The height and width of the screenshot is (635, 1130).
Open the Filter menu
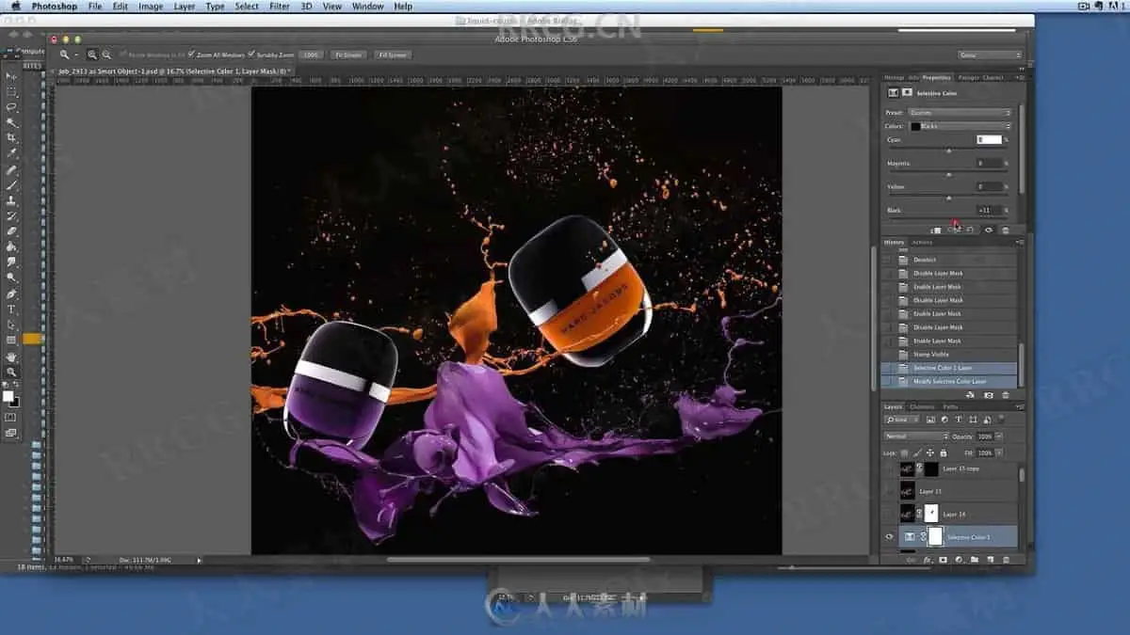(x=280, y=7)
